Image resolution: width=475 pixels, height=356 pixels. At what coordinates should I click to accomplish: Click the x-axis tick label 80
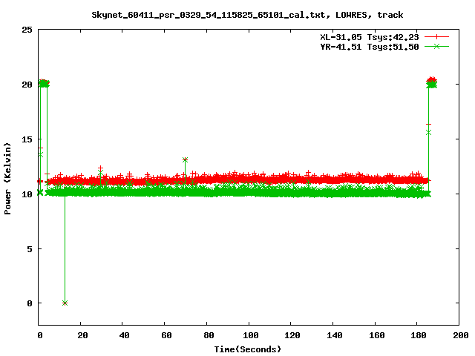tap(209, 335)
